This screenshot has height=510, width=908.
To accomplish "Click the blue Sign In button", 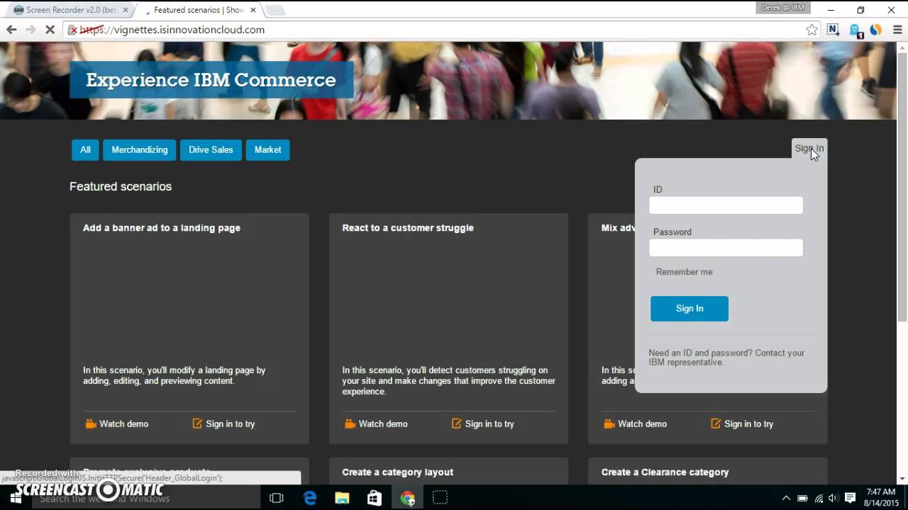I will [690, 309].
